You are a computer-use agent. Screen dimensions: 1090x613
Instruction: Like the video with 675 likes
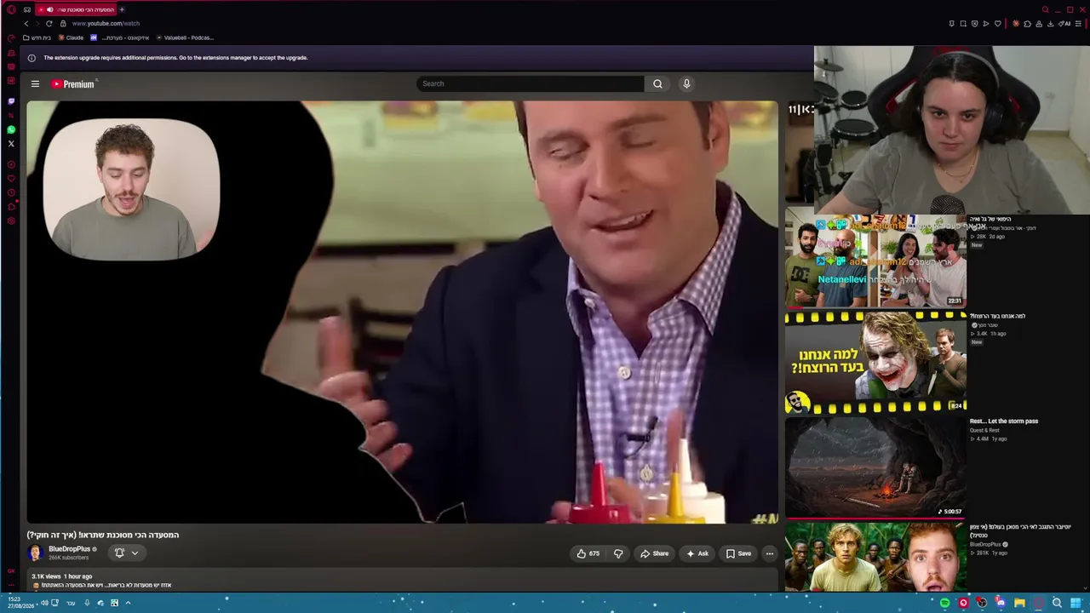[x=588, y=553]
